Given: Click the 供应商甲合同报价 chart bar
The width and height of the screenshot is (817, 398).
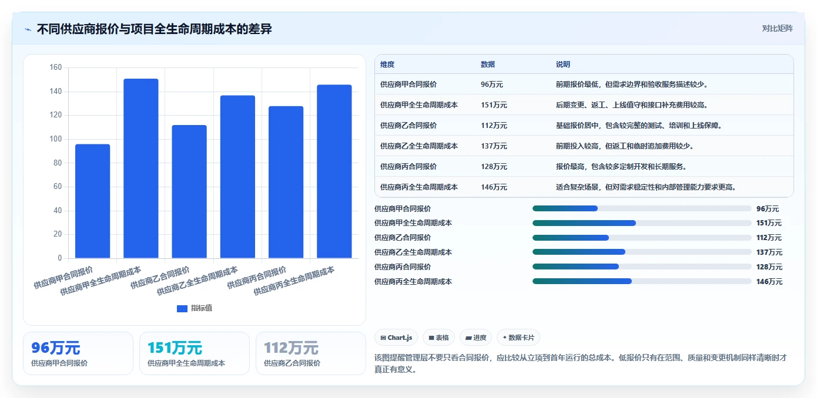Looking at the screenshot, I should [93, 201].
